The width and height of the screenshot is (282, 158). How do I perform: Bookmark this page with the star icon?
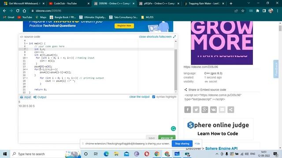pyautogui.click(x=243, y=11)
